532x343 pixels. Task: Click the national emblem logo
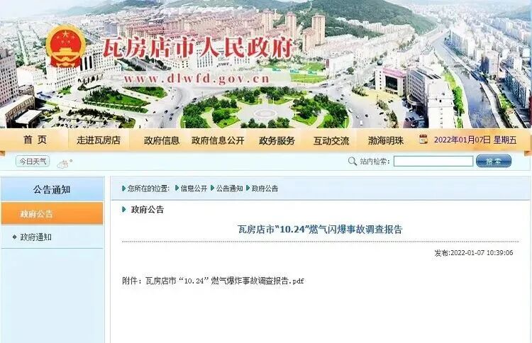pos(66,47)
